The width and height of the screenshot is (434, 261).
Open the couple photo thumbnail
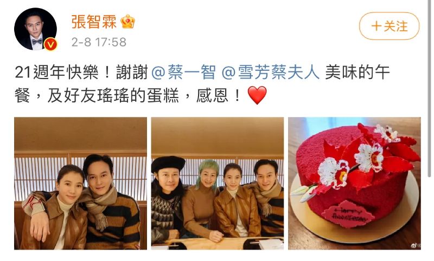coord(80,184)
